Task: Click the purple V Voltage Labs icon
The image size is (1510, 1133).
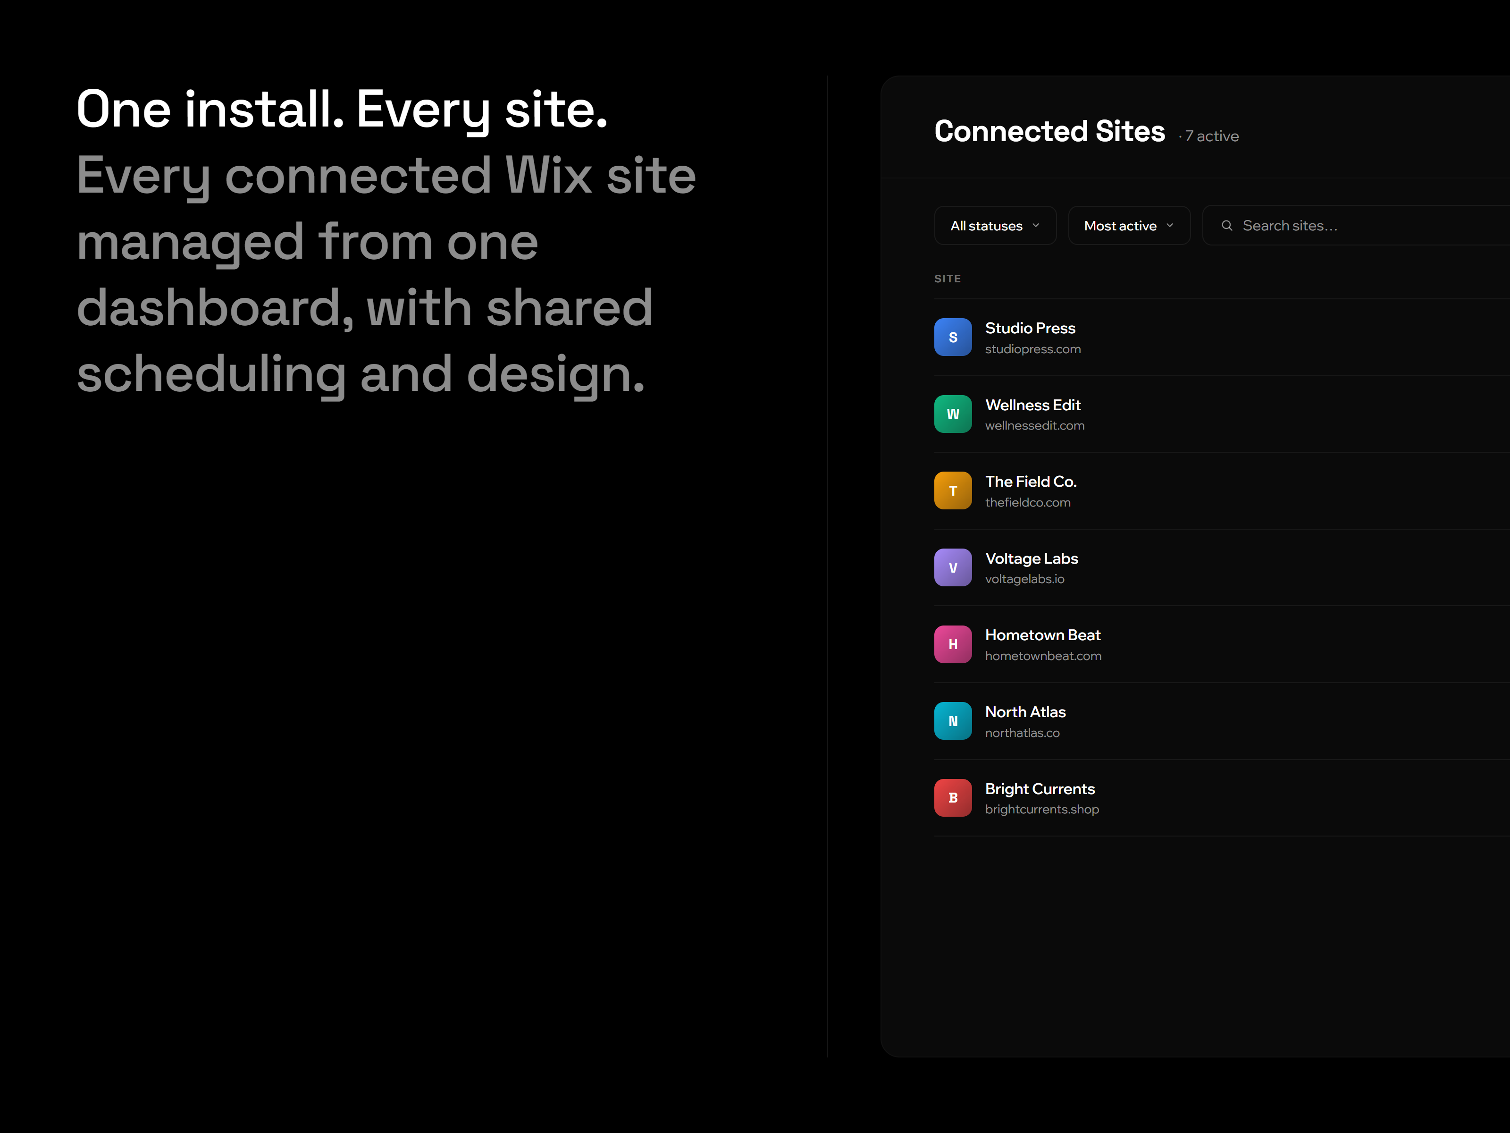Action: pyautogui.click(x=953, y=567)
